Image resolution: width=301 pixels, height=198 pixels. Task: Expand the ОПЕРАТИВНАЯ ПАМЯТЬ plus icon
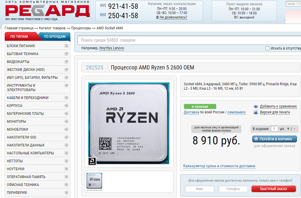[66, 177]
